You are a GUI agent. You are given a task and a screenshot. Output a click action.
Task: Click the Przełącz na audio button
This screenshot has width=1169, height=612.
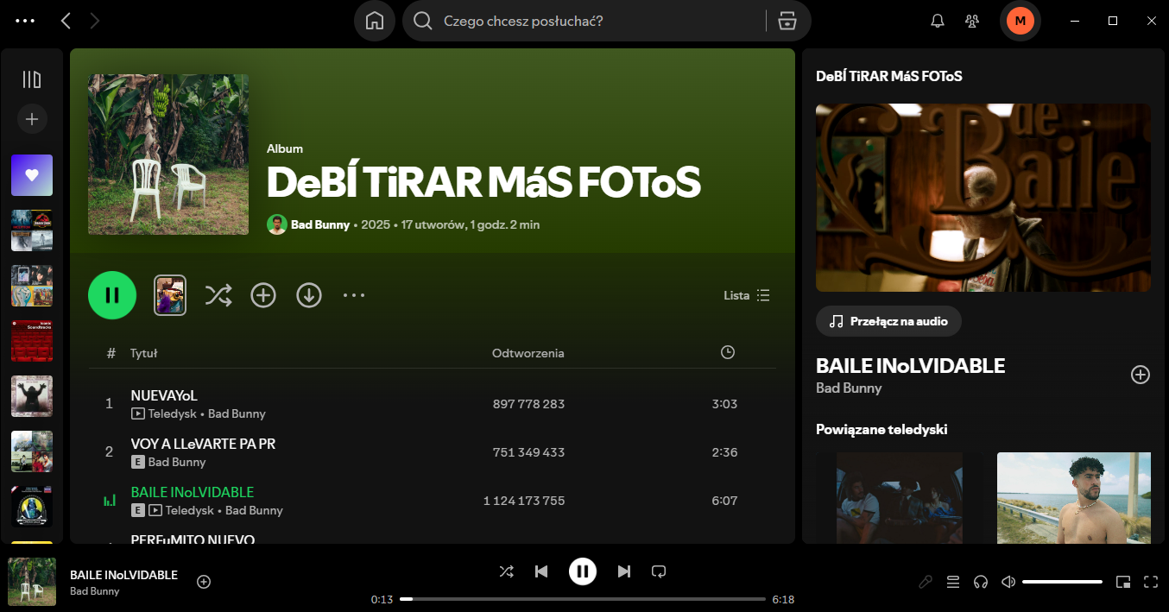tap(888, 321)
